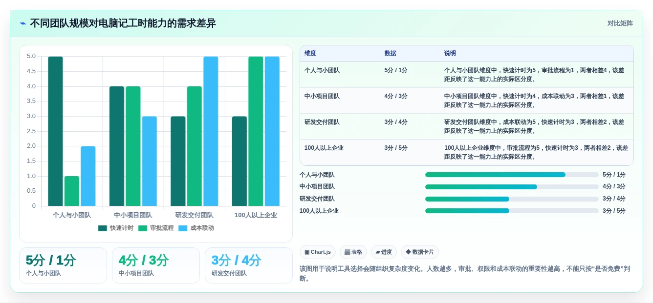Click the 数据 column header
The image size is (653, 303).
click(391, 54)
